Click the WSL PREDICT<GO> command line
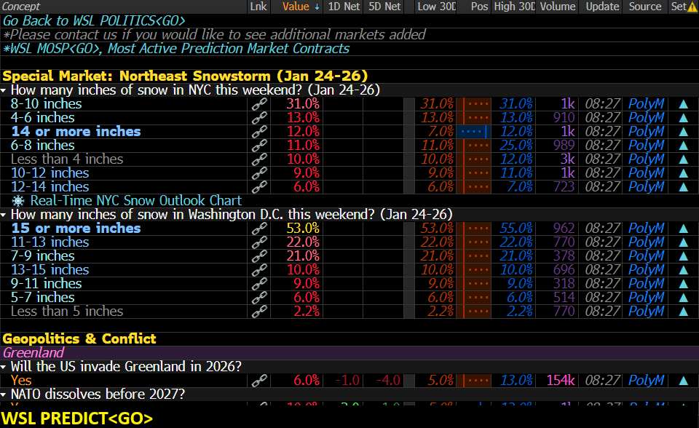This screenshot has height=428, width=699. [76, 419]
